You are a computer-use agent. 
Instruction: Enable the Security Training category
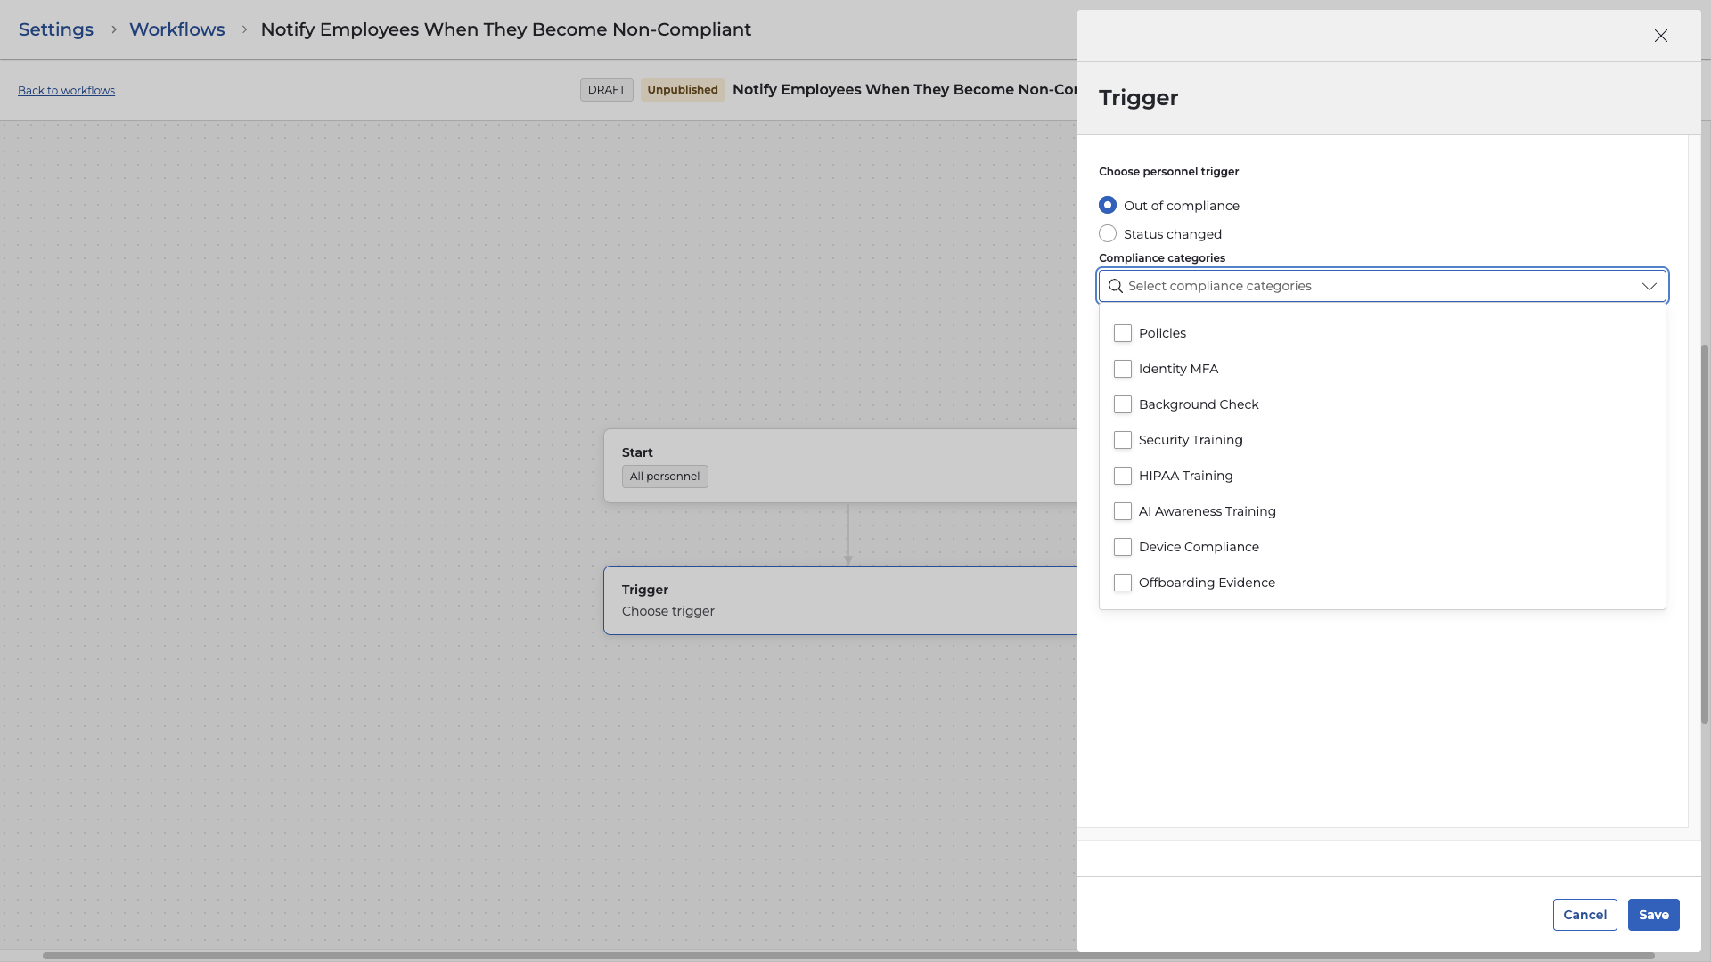point(1123,440)
